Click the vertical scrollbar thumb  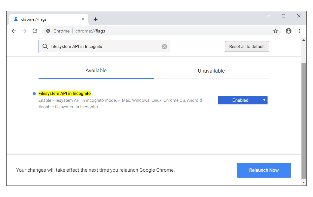pyautogui.click(x=303, y=120)
